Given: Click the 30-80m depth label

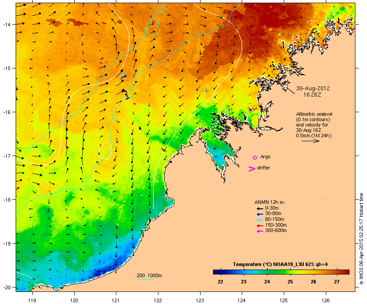Looking at the screenshot, I should pyautogui.click(x=273, y=214).
